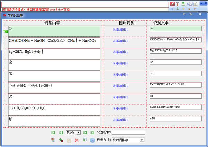Click the green tree icon

[x=183, y=3]
